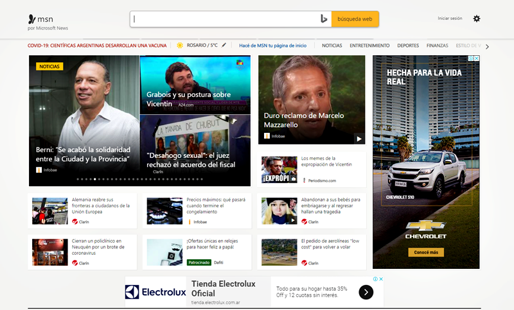Open Precios máximos congelamiento article
This screenshot has width=514, height=310.
point(216,205)
